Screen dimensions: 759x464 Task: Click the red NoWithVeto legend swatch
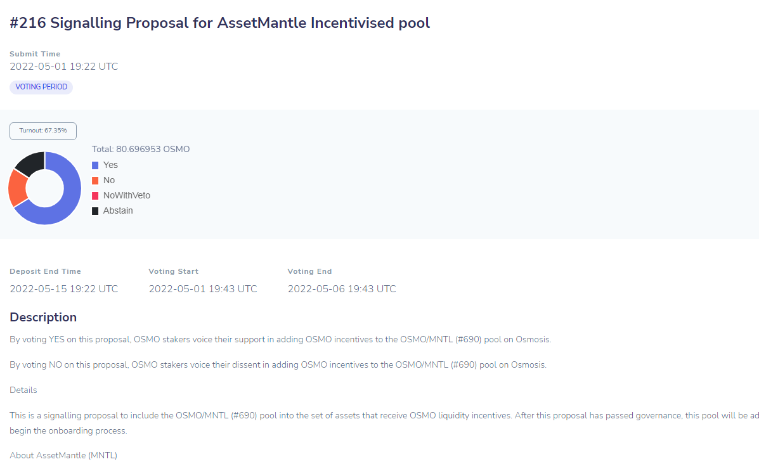tap(95, 196)
